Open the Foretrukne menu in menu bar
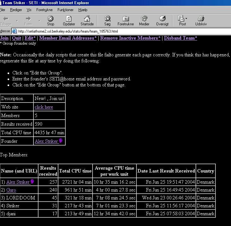 44,10
